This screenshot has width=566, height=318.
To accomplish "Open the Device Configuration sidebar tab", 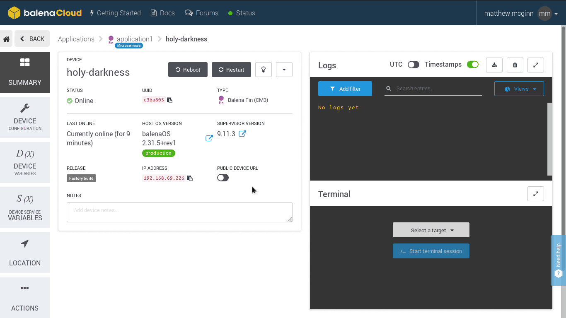I will pyautogui.click(x=25, y=117).
